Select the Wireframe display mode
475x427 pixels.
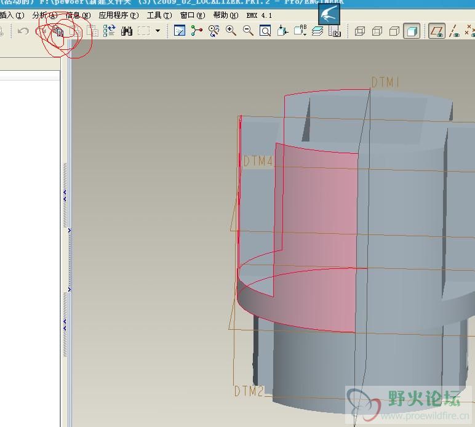click(360, 31)
